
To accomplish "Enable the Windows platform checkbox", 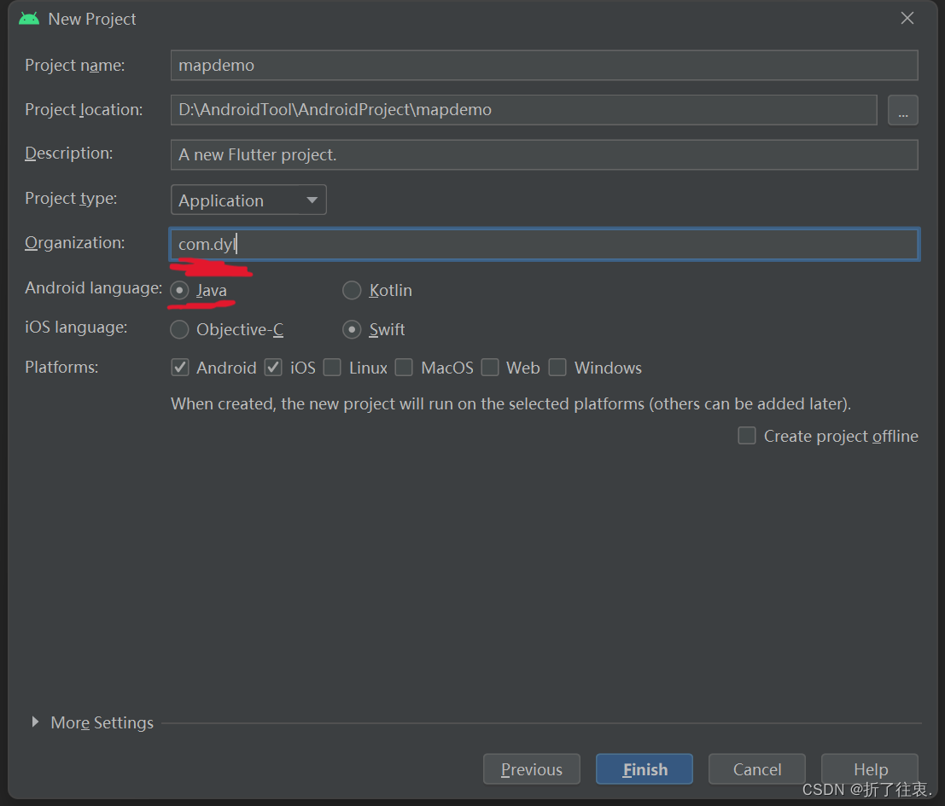I will tap(557, 368).
